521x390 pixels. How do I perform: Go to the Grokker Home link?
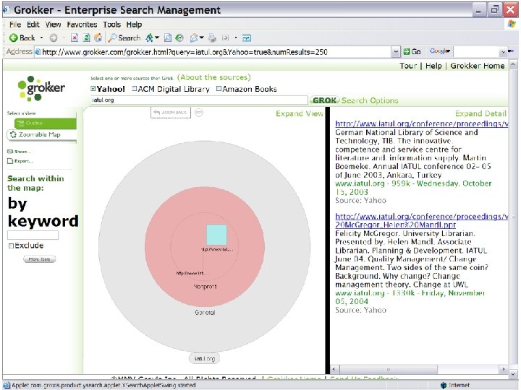pyautogui.click(x=478, y=66)
